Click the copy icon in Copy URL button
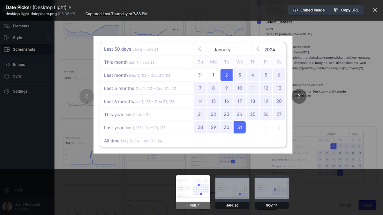Image resolution: width=383 pixels, height=215 pixels. (x=336, y=10)
